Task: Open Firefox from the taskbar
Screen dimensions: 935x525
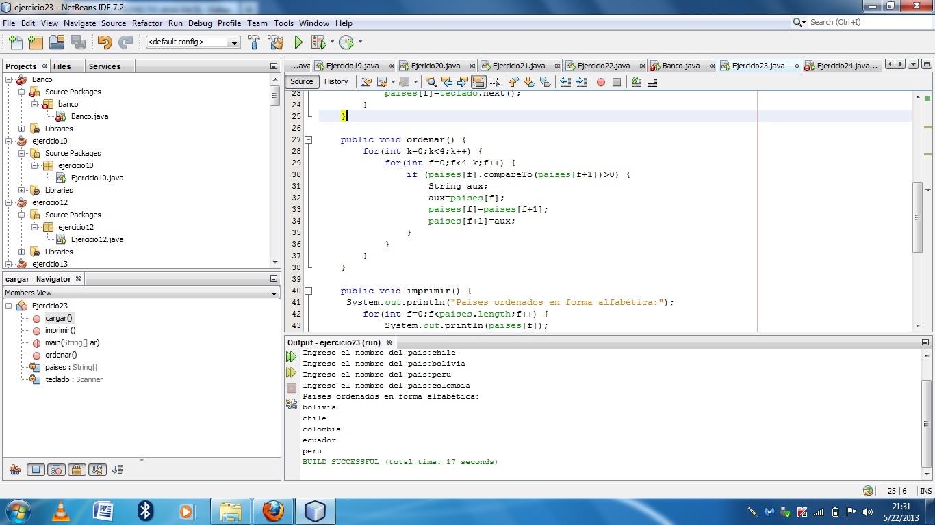Action: pyautogui.click(x=273, y=511)
